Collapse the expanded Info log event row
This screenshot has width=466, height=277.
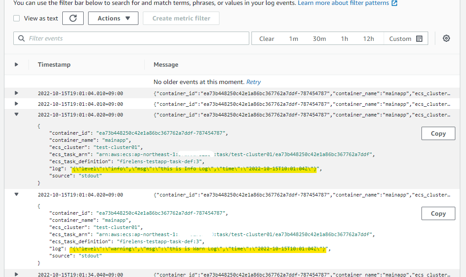pos(16,114)
